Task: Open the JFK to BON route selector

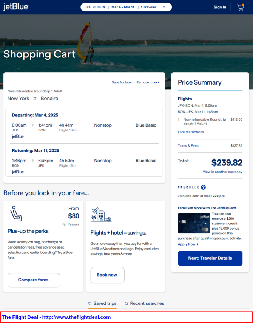Action: click(95, 7)
